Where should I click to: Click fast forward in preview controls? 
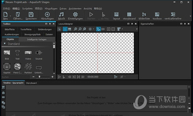[83, 77]
